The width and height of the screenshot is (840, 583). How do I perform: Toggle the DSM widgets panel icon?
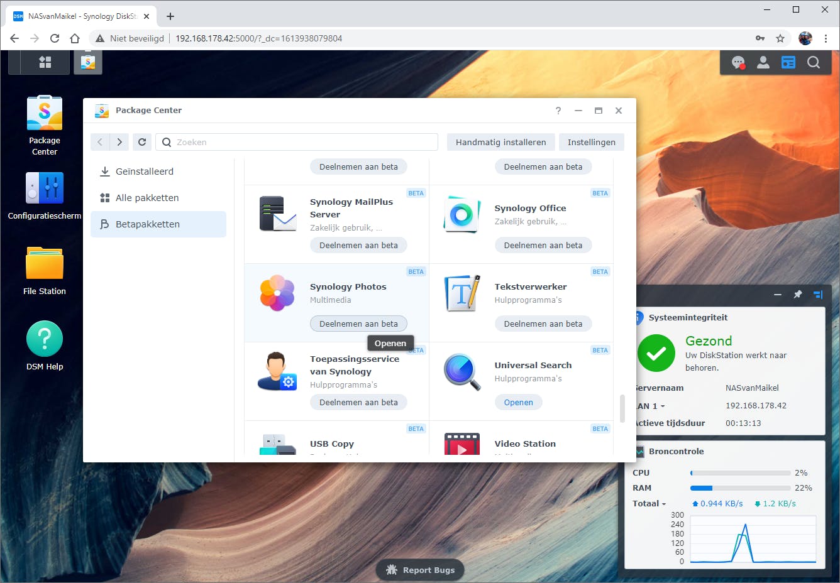[x=788, y=62]
